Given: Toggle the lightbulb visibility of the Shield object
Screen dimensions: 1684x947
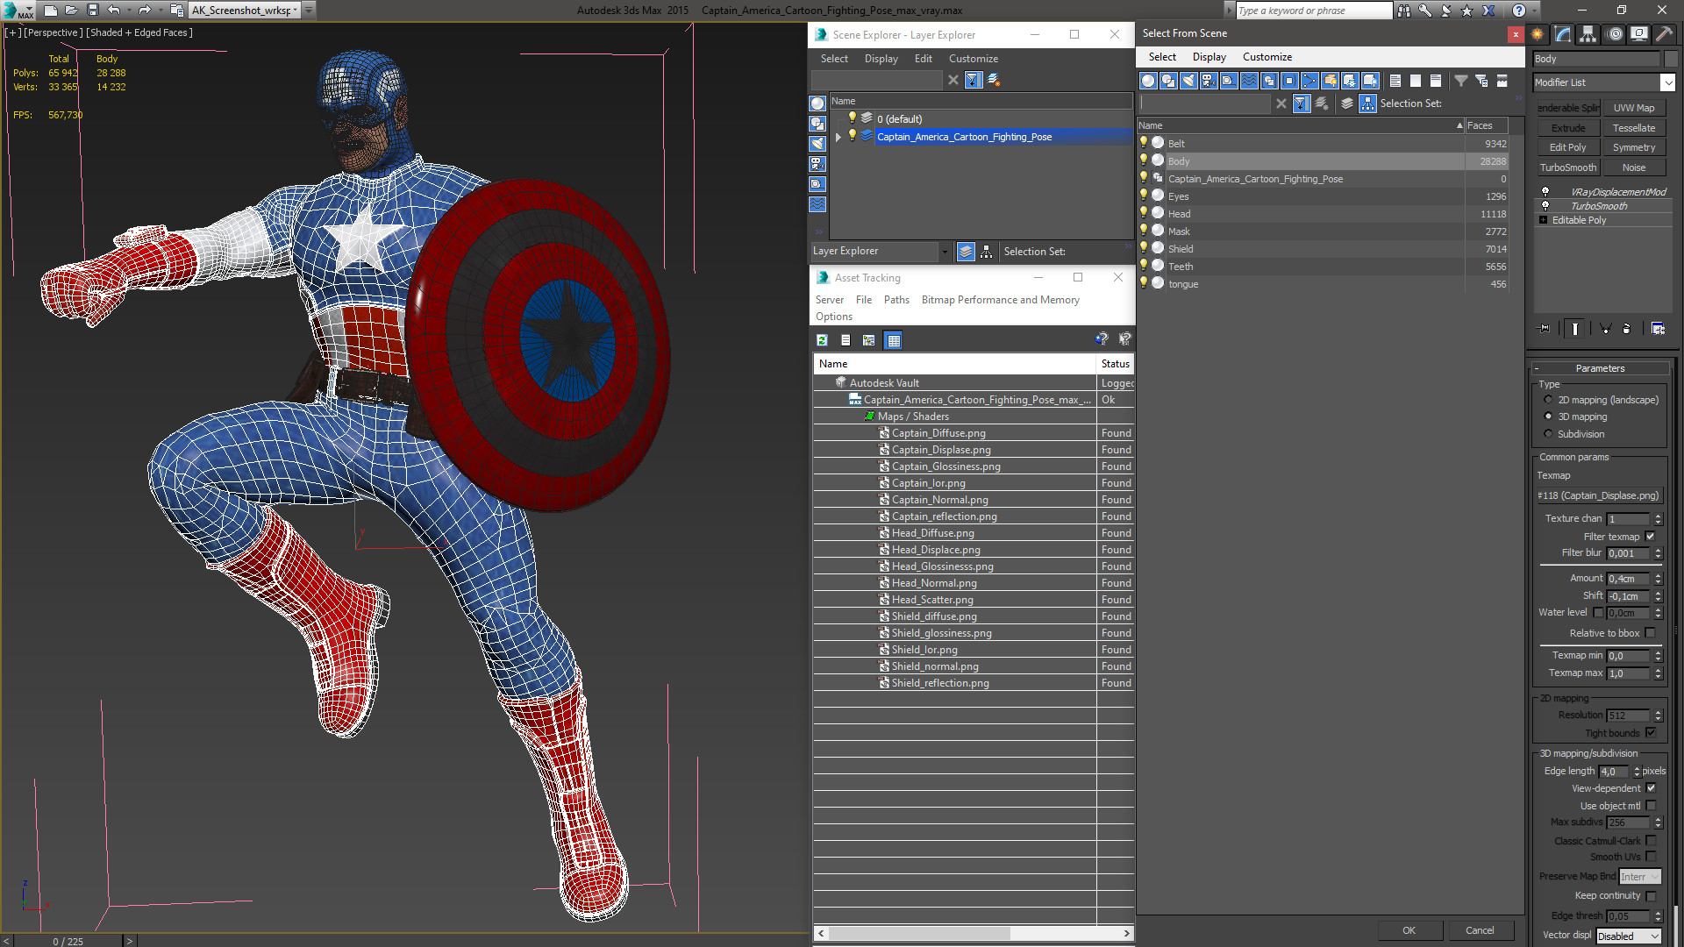Looking at the screenshot, I should point(1144,248).
